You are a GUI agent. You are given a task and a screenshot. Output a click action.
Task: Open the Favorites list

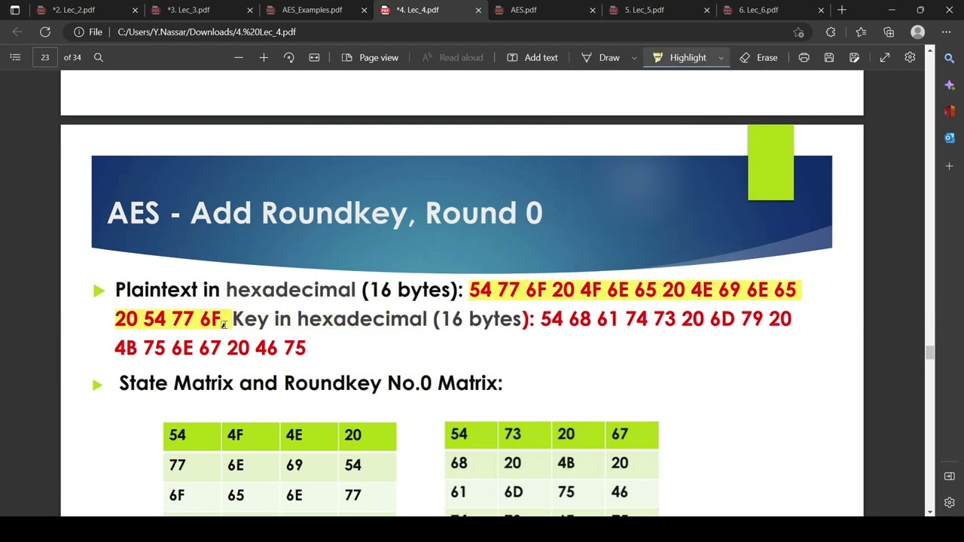(x=861, y=32)
